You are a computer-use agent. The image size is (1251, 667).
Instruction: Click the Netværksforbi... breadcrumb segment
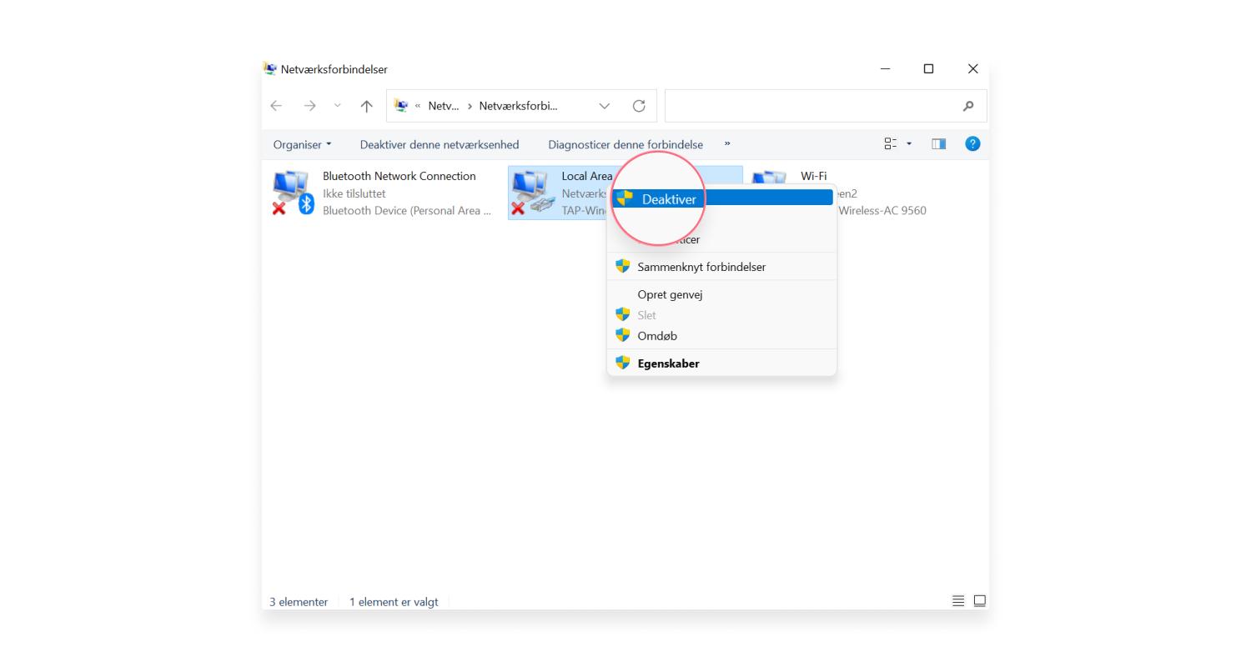(518, 106)
